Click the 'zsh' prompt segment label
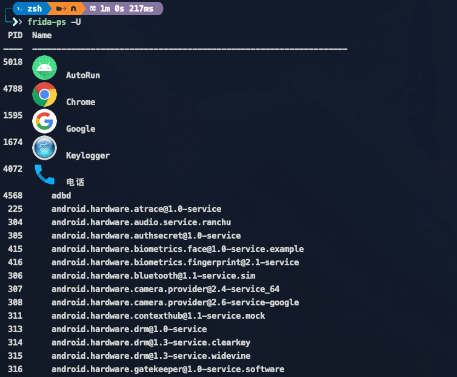Image resolution: width=457 pixels, height=377 pixels. pos(35,8)
